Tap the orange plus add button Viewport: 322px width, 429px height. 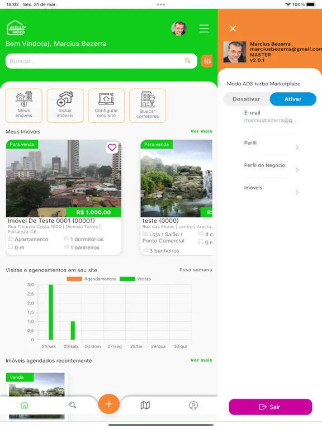pos(108,404)
